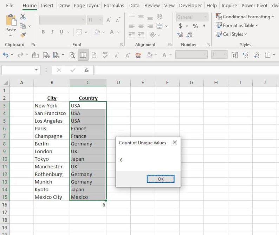
Task: Toggle Middle Align in Alignment group
Action: click(x=141, y=17)
